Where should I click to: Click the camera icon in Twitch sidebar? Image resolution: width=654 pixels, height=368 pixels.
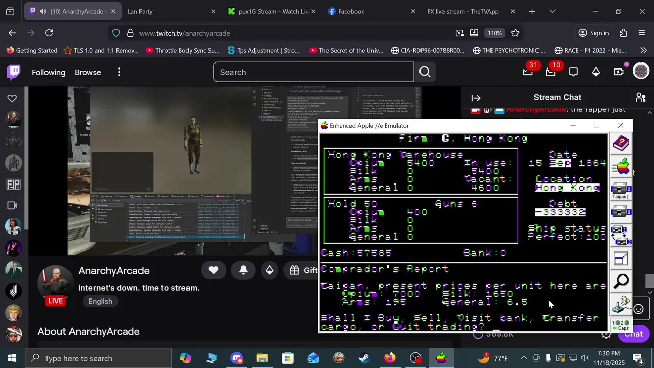click(x=12, y=205)
